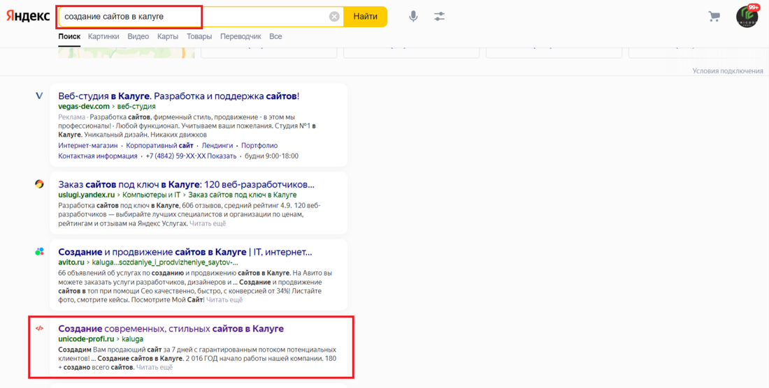Open the Карты tab
This screenshot has width=769, height=388.
click(168, 37)
